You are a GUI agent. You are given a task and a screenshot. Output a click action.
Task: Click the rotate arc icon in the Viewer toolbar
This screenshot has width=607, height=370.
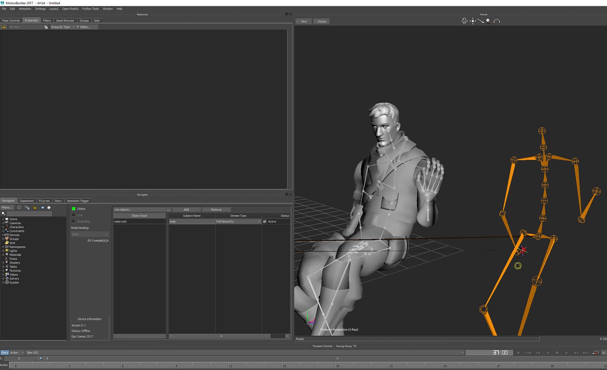point(497,21)
